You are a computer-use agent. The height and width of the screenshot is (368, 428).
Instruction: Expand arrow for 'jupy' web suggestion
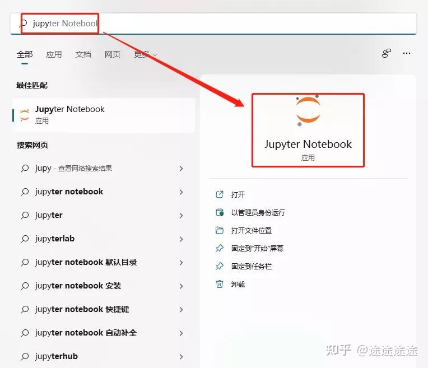tap(181, 169)
